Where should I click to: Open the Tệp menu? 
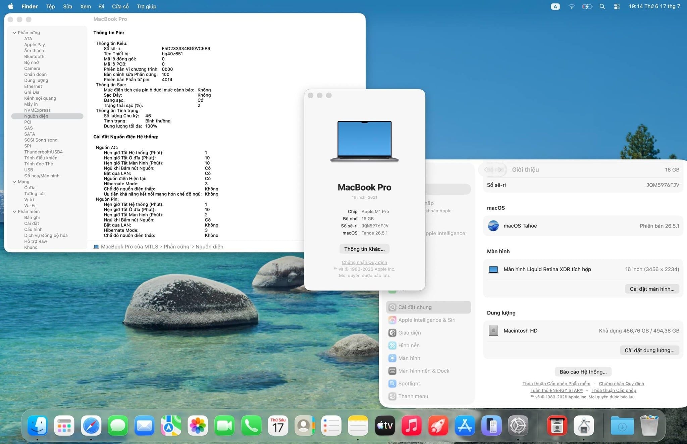[50, 6]
